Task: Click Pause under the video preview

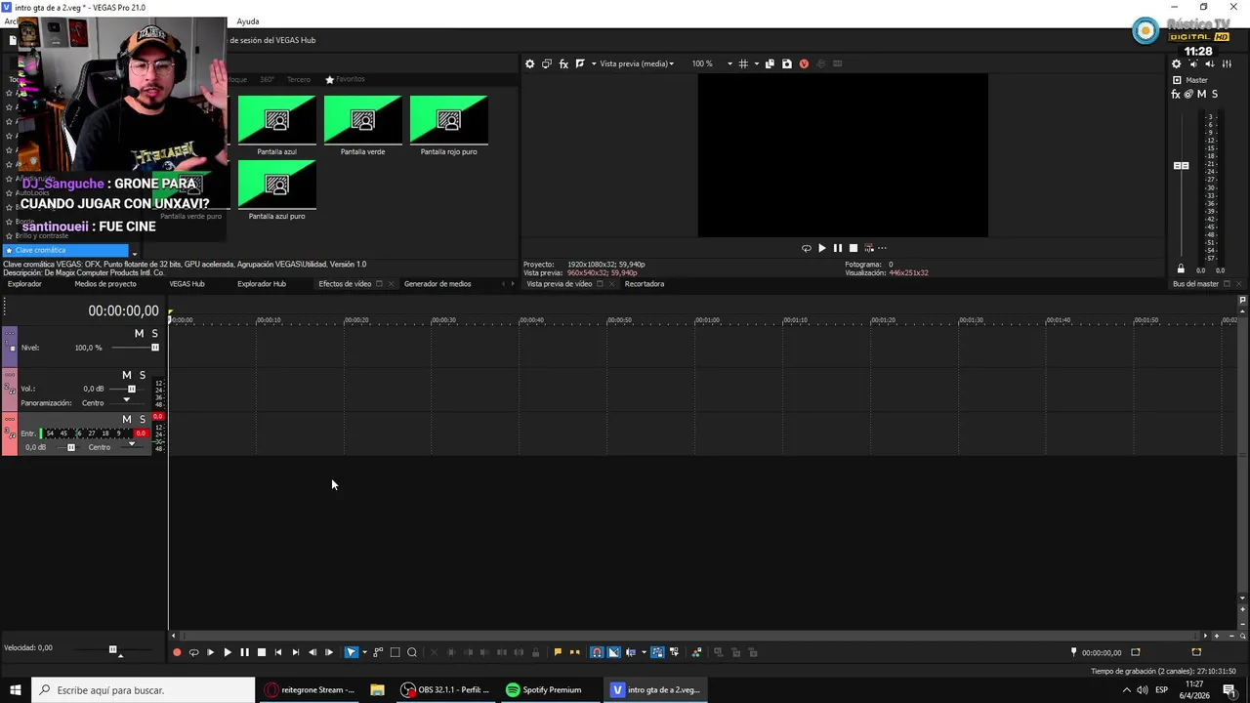Action: pos(837,248)
